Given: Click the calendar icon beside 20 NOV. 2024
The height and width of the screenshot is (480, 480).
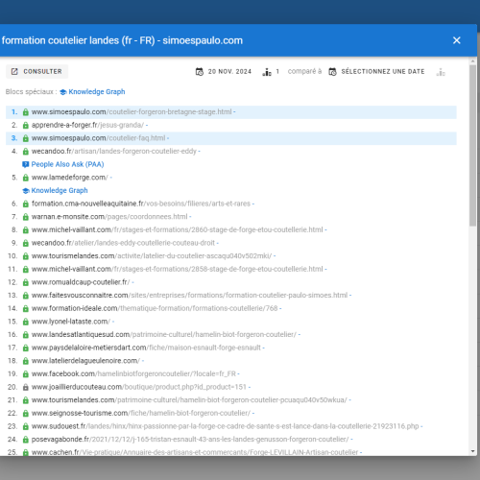Looking at the screenshot, I should click(x=200, y=72).
